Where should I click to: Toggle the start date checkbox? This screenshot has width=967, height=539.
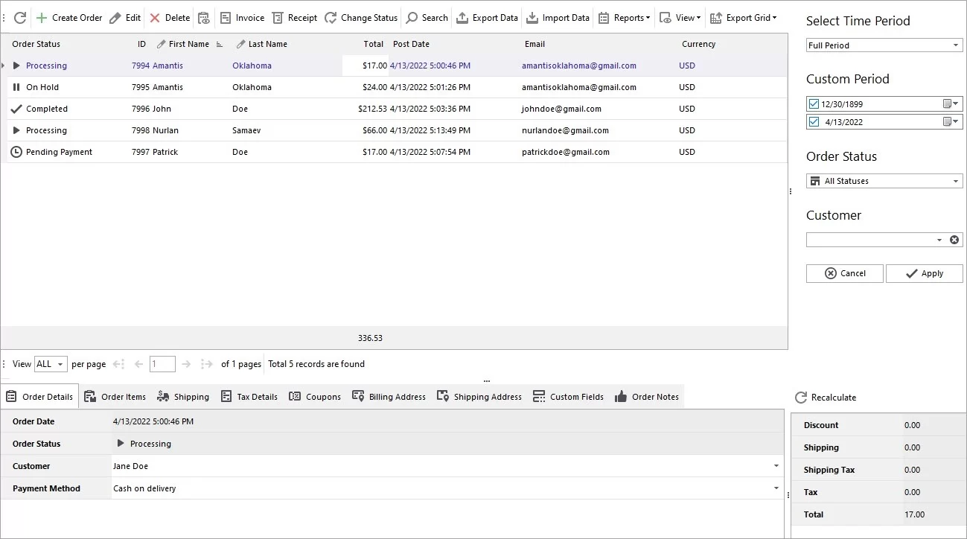coord(814,103)
